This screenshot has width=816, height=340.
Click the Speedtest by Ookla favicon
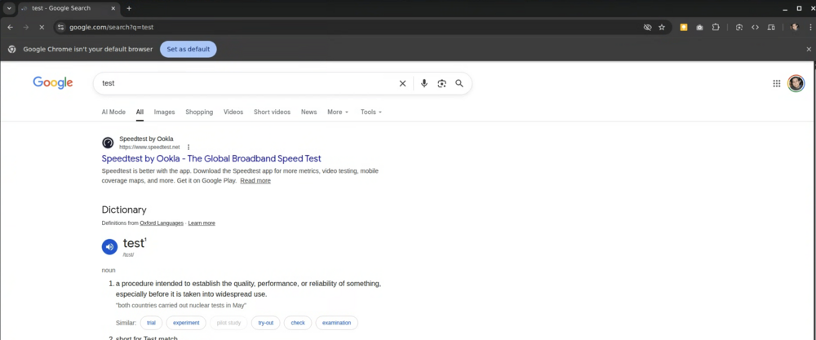point(108,143)
